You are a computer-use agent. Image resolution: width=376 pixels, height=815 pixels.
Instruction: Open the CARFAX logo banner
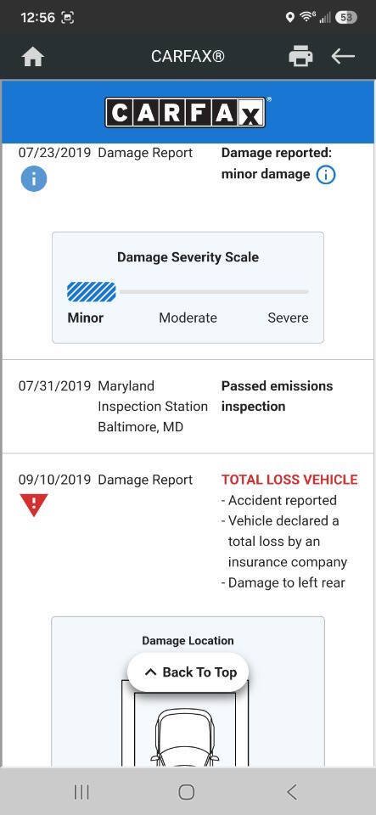tap(188, 112)
